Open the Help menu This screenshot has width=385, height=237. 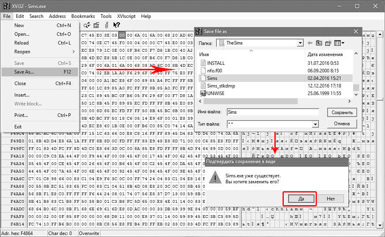(146, 16)
